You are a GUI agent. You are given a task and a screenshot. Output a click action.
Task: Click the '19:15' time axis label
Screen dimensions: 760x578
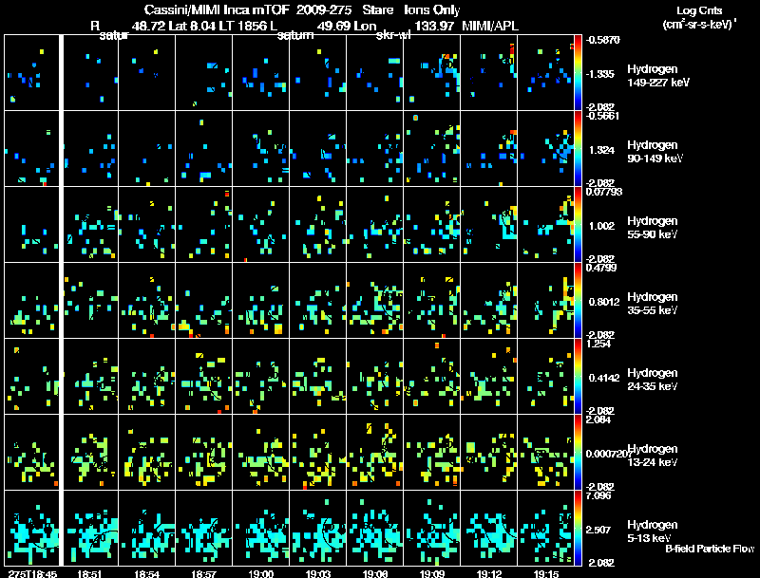pyautogui.click(x=545, y=574)
